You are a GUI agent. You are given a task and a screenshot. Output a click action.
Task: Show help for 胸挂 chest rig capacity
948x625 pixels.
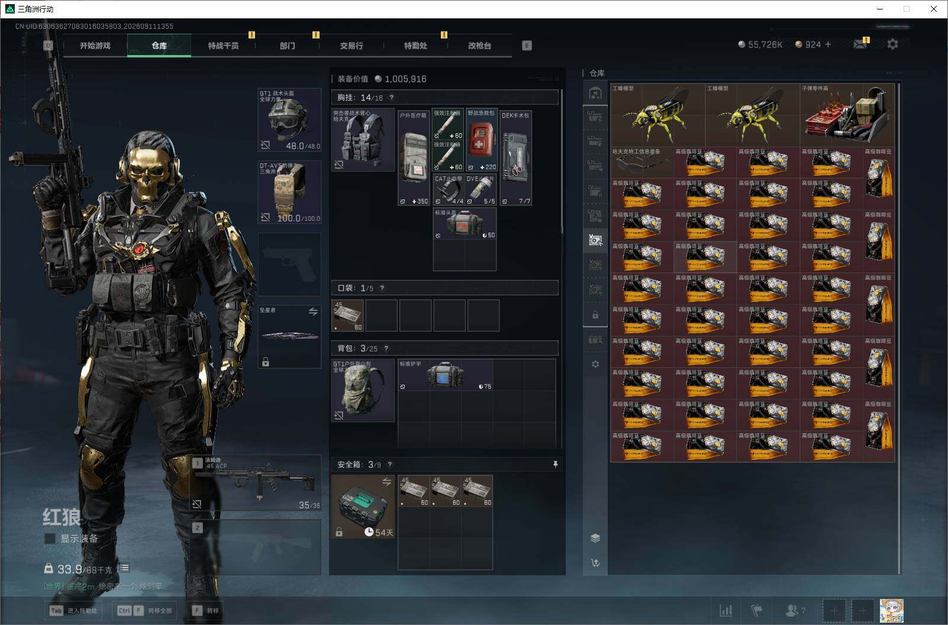click(391, 98)
